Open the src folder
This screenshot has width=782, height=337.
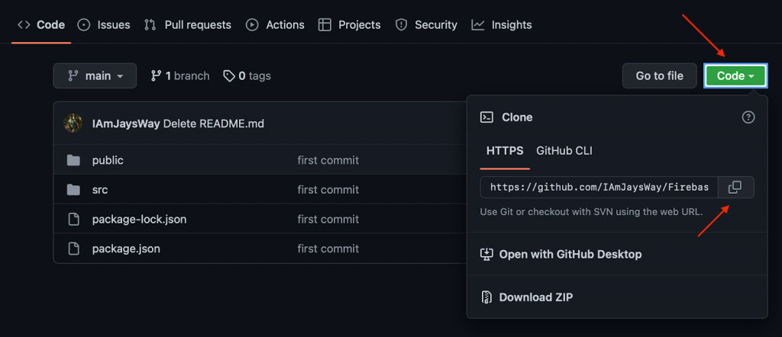(100, 190)
